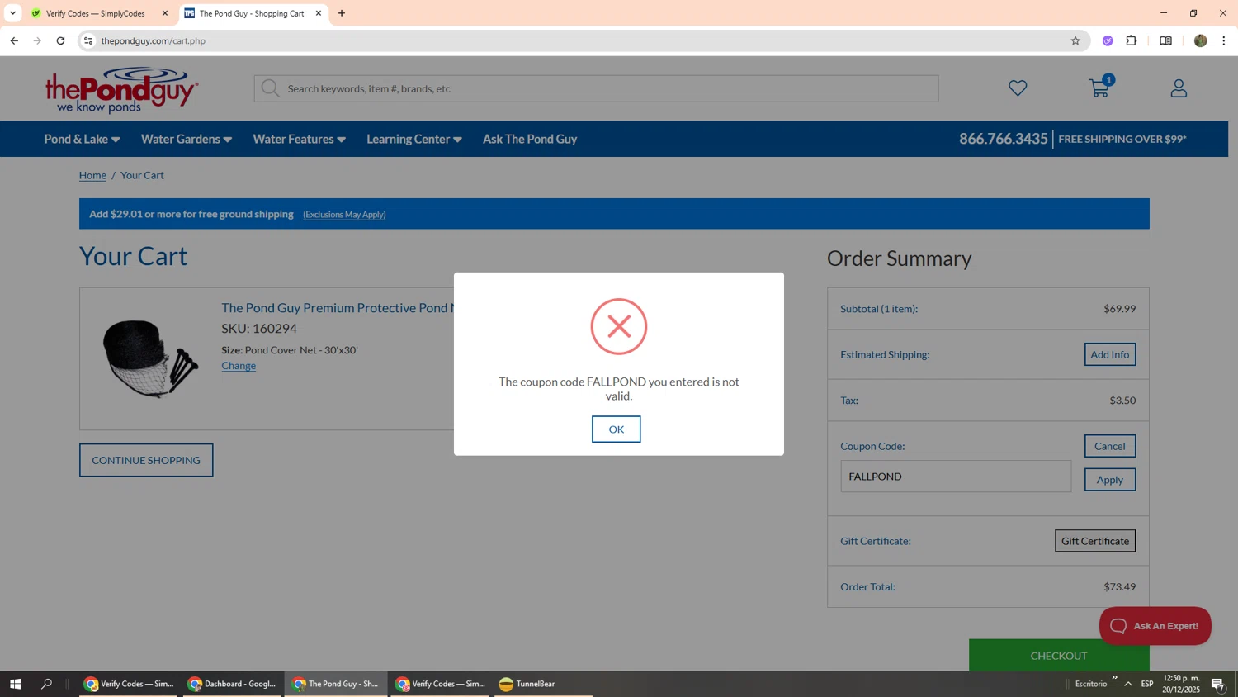Image resolution: width=1238 pixels, height=697 pixels.
Task: Click CONTINUE SHOPPING button
Action: [x=146, y=460]
